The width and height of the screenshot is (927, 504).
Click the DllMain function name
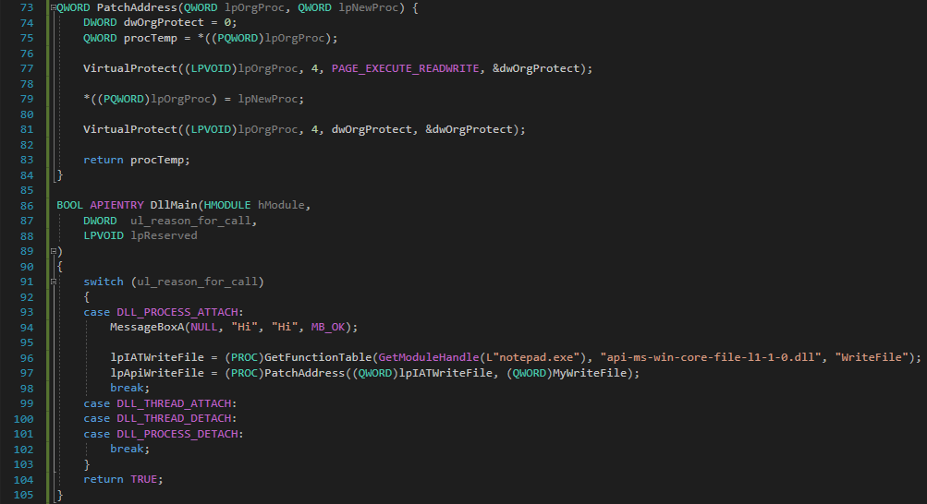[173, 205]
